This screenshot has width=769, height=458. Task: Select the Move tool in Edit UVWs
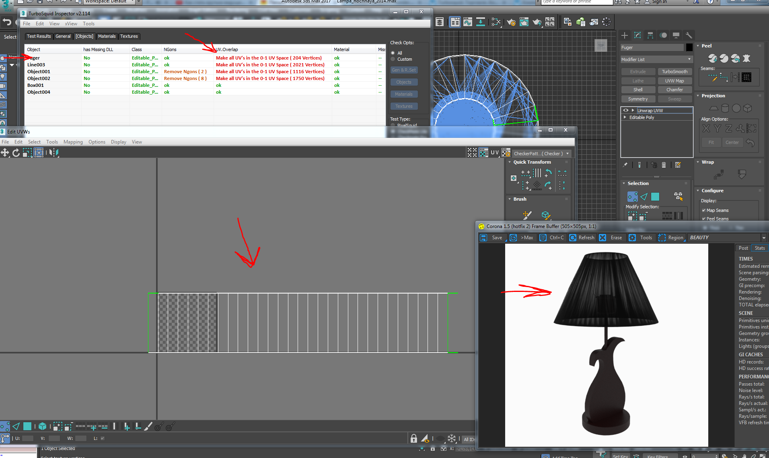click(x=5, y=153)
